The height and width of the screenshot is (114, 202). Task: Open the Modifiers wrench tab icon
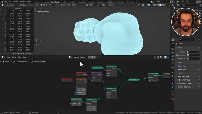(x=173, y=76)
